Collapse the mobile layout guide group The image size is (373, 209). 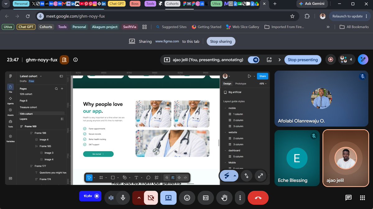225,108
